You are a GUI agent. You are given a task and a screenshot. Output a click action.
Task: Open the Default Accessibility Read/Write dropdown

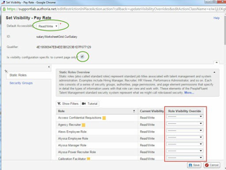47,26
